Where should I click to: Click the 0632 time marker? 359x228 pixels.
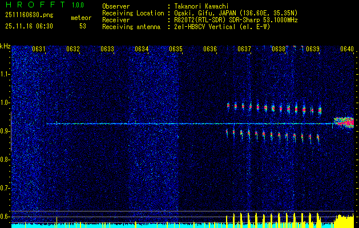click(x=73, y=49)
